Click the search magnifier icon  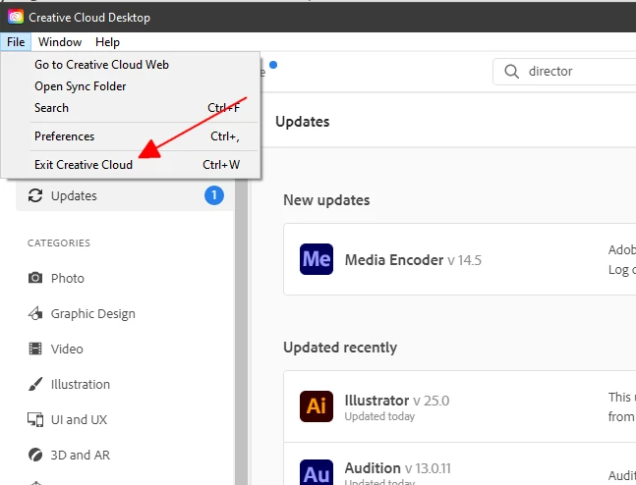(511, 72)
